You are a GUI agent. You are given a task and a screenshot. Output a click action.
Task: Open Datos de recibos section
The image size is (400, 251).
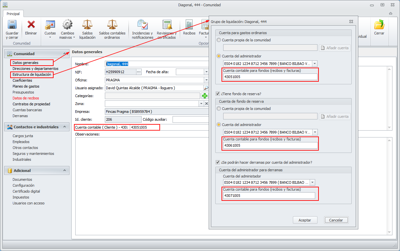click(x=26, y=98)
